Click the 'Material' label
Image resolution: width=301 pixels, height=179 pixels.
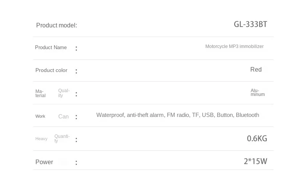point(40,93)
